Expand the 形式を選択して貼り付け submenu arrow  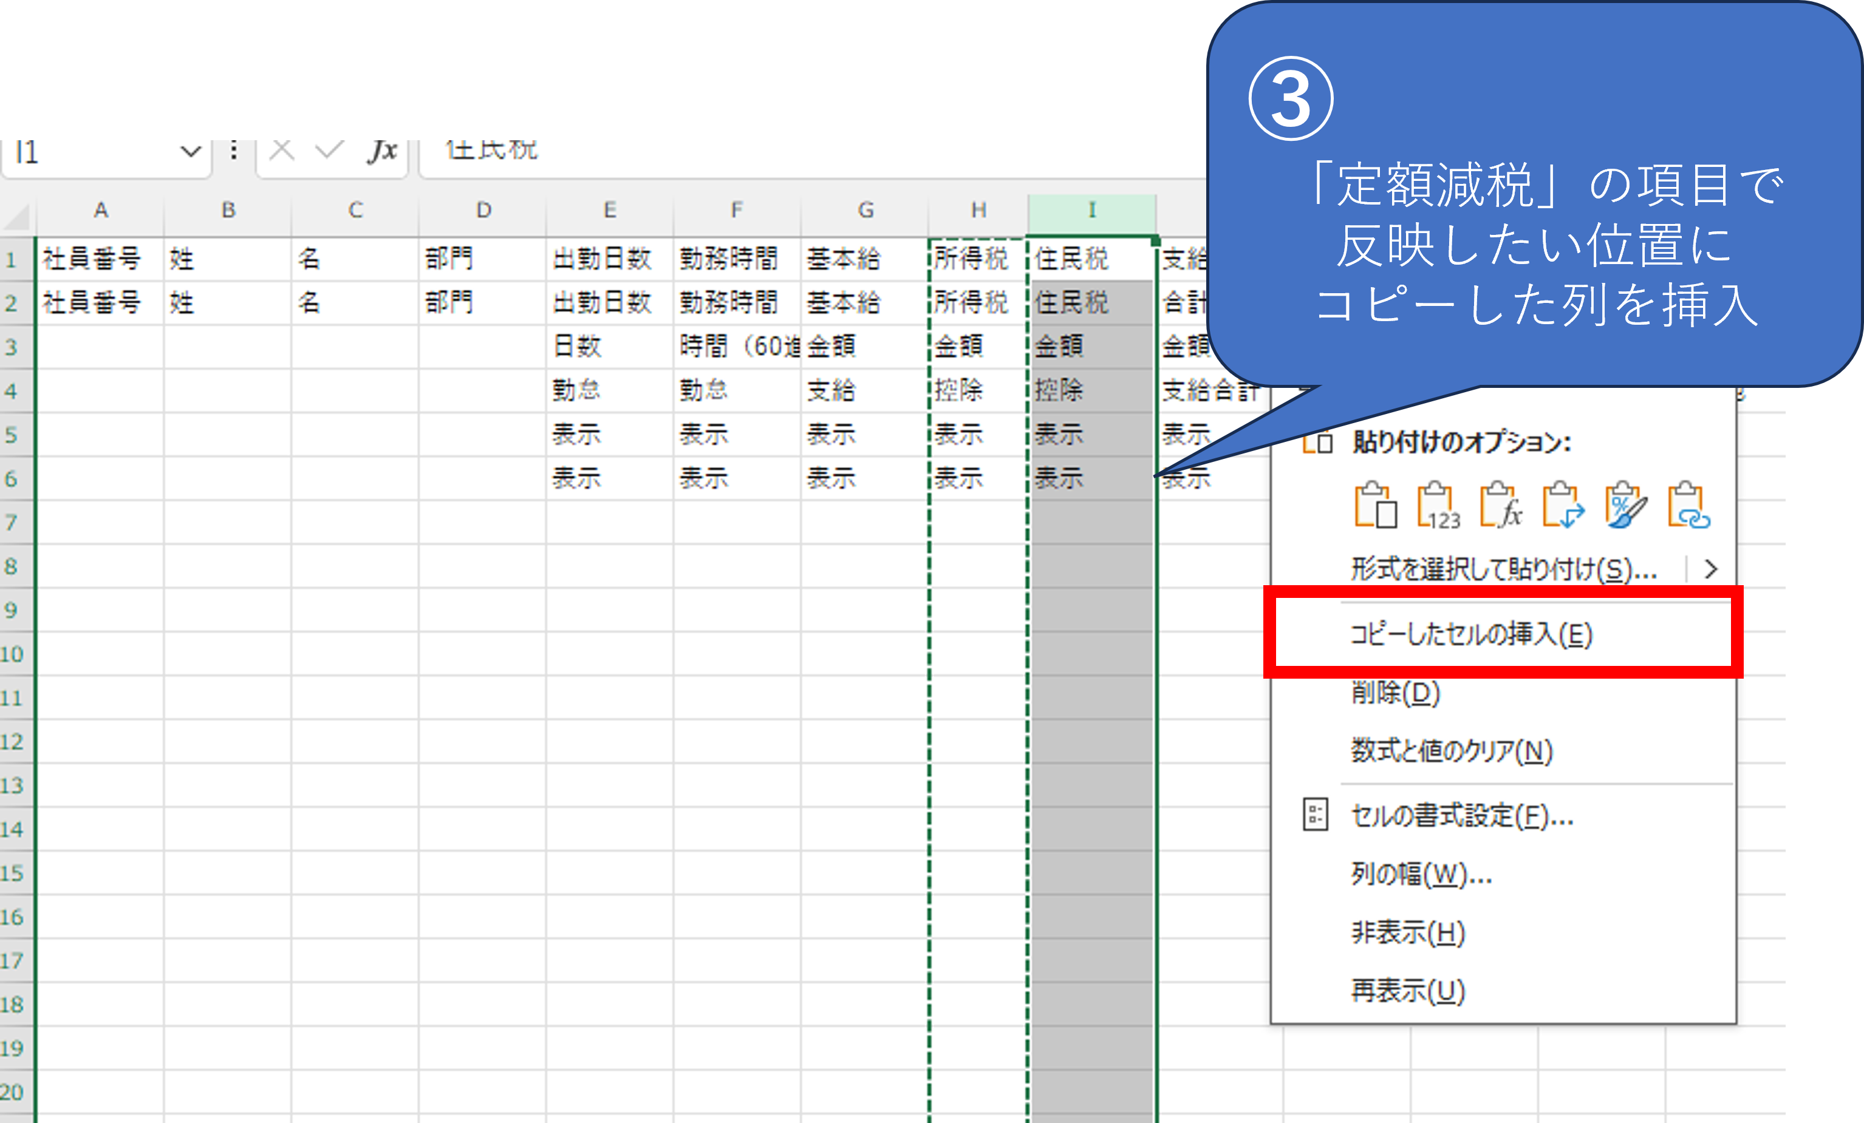tap(1711, 569)
